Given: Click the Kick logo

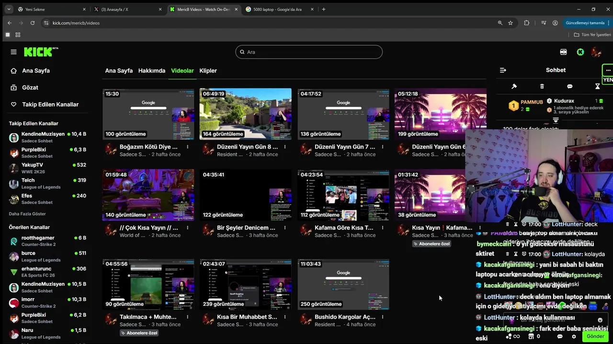Looking at the screenshot, I should 41,52.
